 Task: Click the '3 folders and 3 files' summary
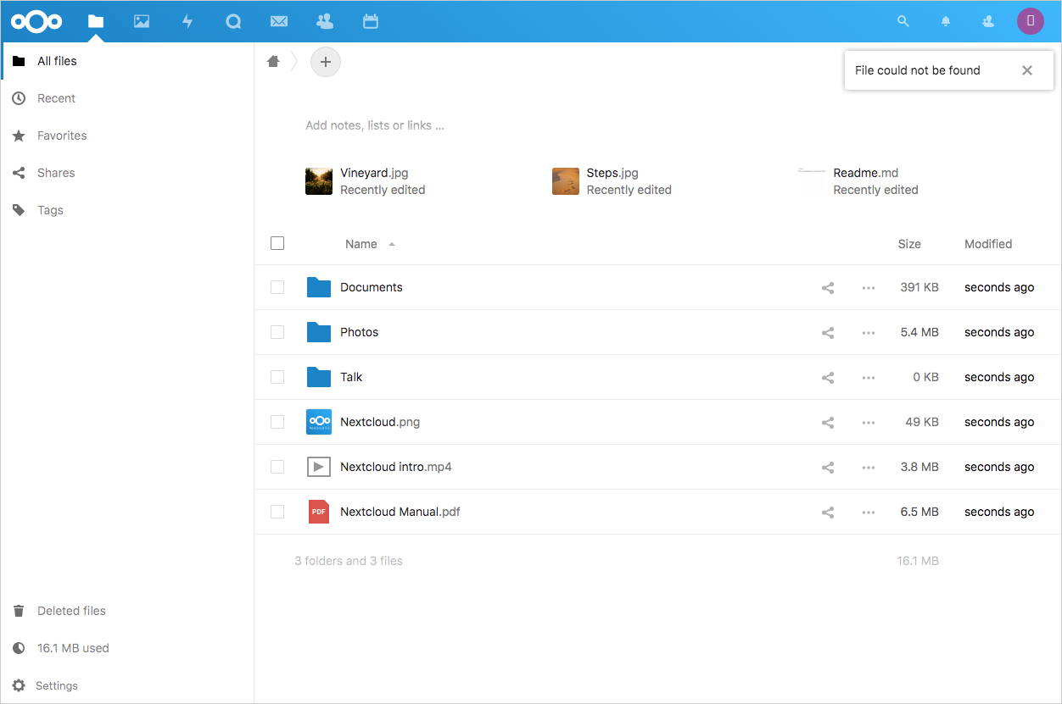click(349, 561)
